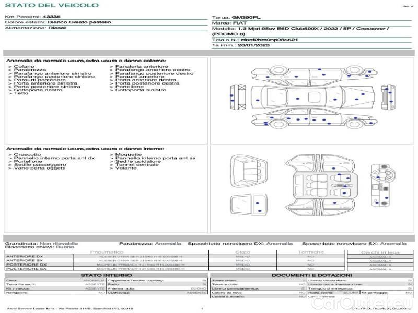Image resolution: width=418 pixels, height=313 pixels.
Task: Select the Sottoporta sinistro list item
Action: [138, 90]
